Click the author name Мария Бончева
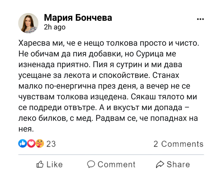This screenshot has width=222, height=185. 78,18
